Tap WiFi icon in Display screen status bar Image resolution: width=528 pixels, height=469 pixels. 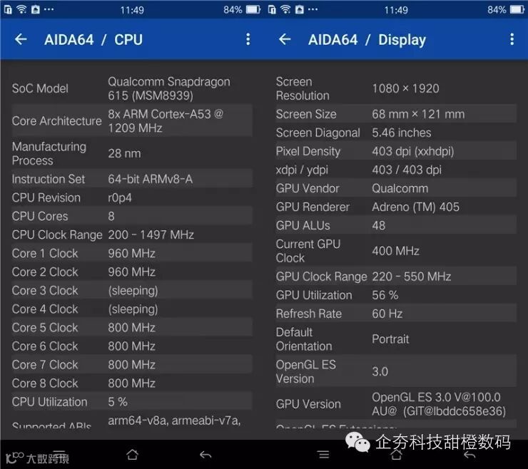click(285, 9)
